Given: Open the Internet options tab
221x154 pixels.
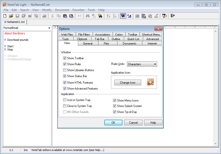Looking at the screenshot, I should (x=152, y=44).
